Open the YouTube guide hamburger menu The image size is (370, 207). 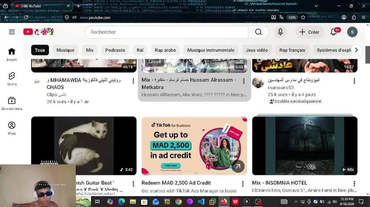coord(12,32)
